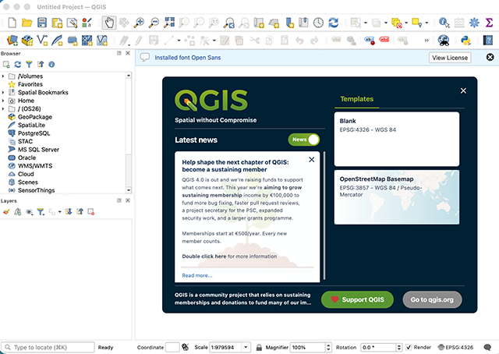Expand the Spatial Bookmarks tree item
The width and height of the screenshot is (499, 354).
(x=3, y=92)
